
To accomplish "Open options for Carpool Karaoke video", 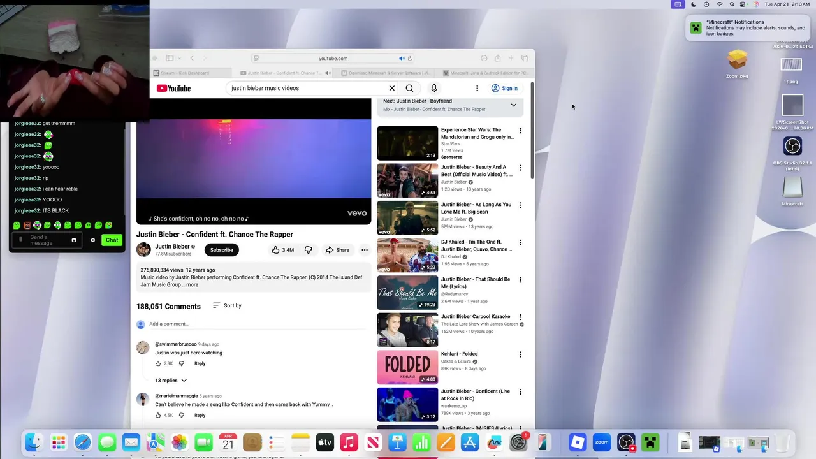I will point(520,317).
